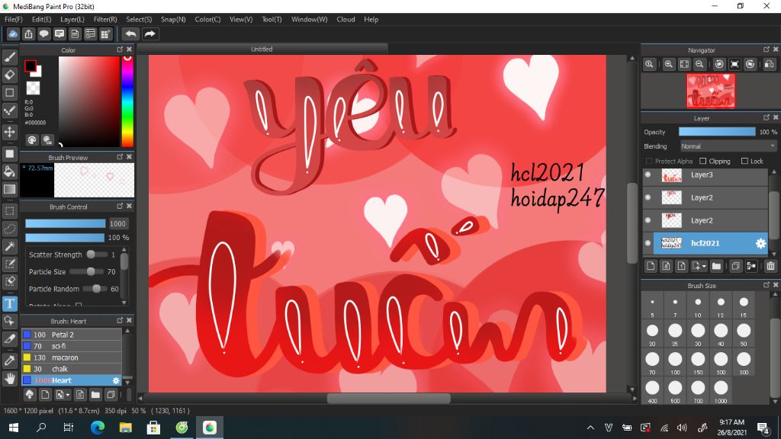
Task: Open the Select menu
Action: pos(139,19)
